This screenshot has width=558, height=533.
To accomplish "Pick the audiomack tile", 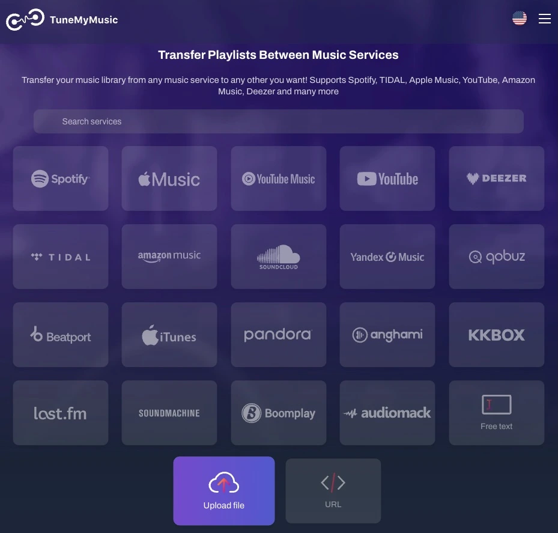I will tap(387, 413).
